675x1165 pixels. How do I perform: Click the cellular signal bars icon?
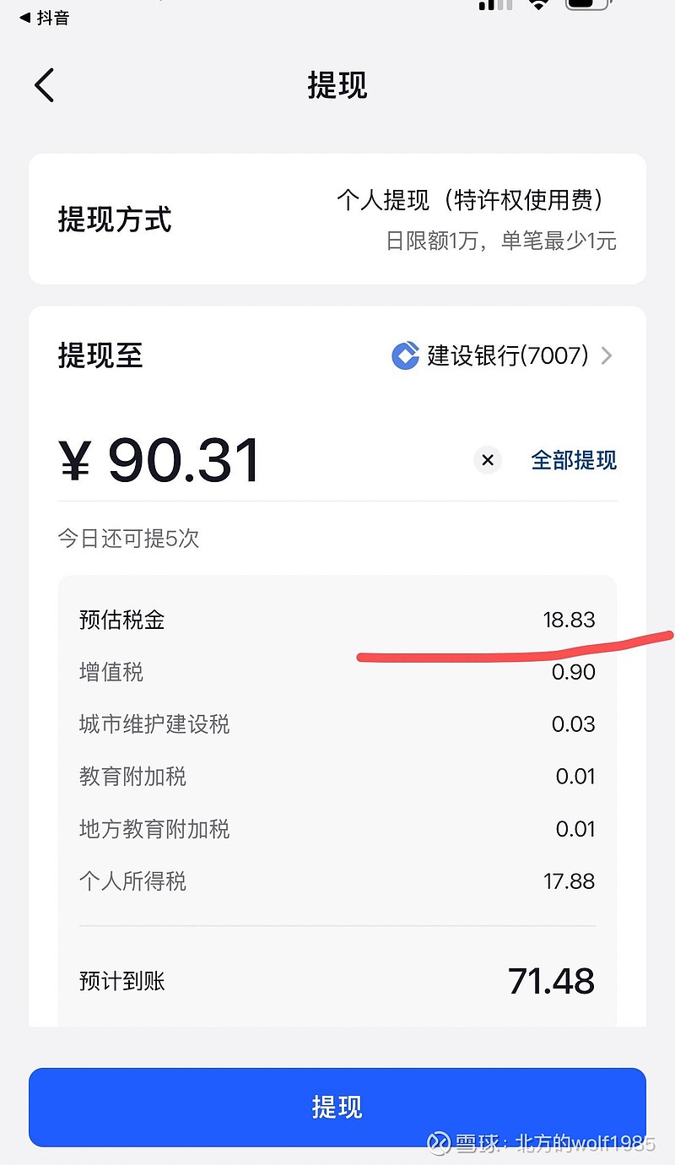(x=495, y=5)
